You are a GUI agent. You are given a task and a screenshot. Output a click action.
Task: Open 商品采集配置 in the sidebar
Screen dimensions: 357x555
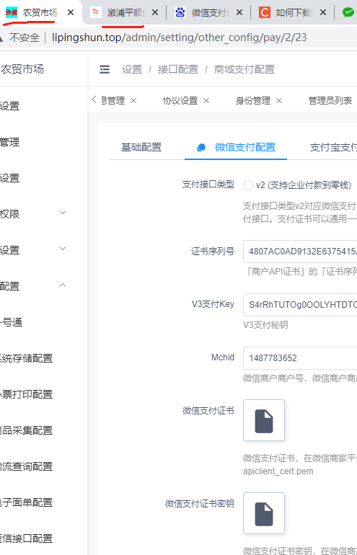click(x=26, y=430)
